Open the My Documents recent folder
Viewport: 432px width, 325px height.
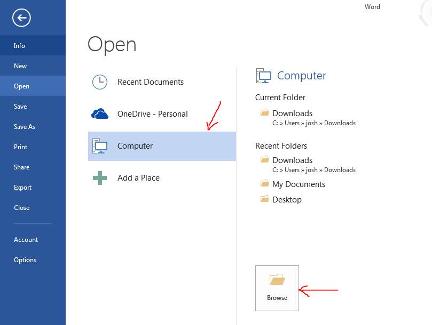point(299,184)
